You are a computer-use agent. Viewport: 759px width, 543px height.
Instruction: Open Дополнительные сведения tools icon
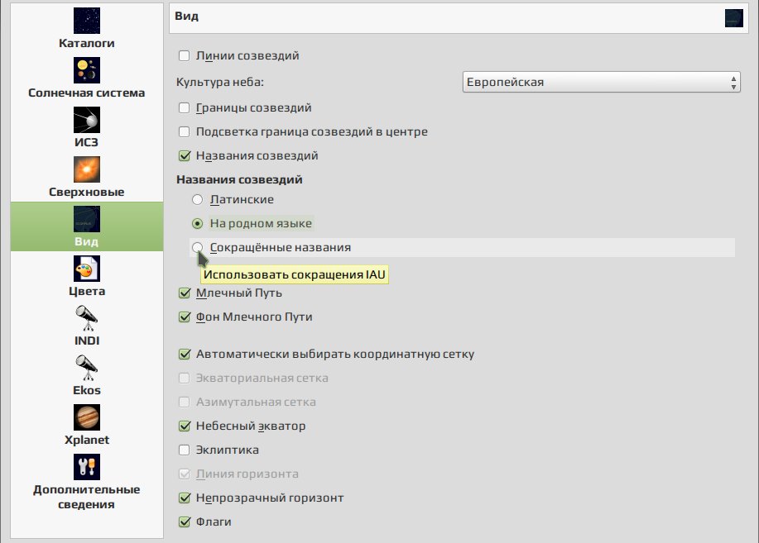pyautogui.click(x=87, y=467)
